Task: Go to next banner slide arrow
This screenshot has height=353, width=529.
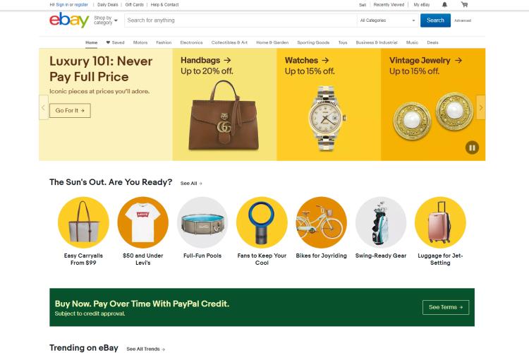Action: pos(481,107)
